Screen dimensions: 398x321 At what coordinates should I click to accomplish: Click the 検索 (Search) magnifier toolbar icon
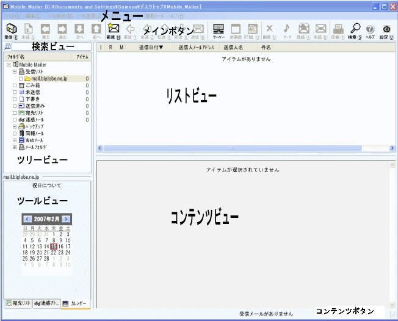pyautogui.click(x=355, y=29)
